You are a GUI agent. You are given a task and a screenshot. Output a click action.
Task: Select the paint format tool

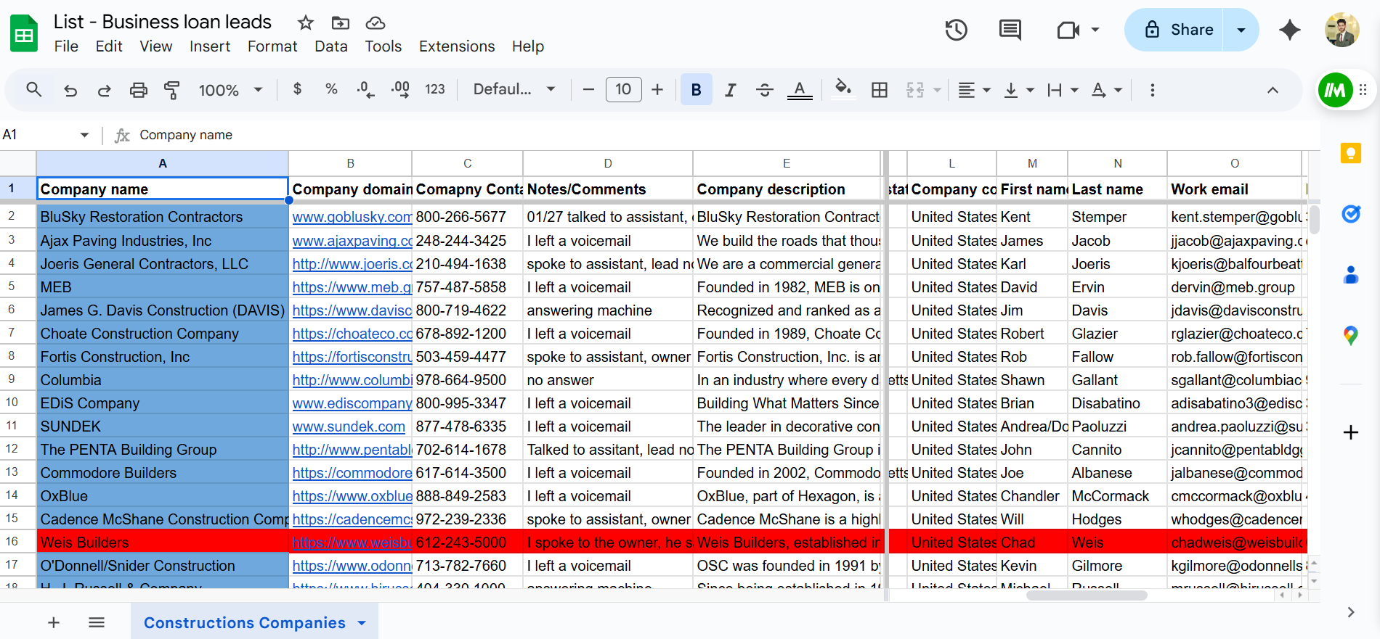(x=172, y=90)
